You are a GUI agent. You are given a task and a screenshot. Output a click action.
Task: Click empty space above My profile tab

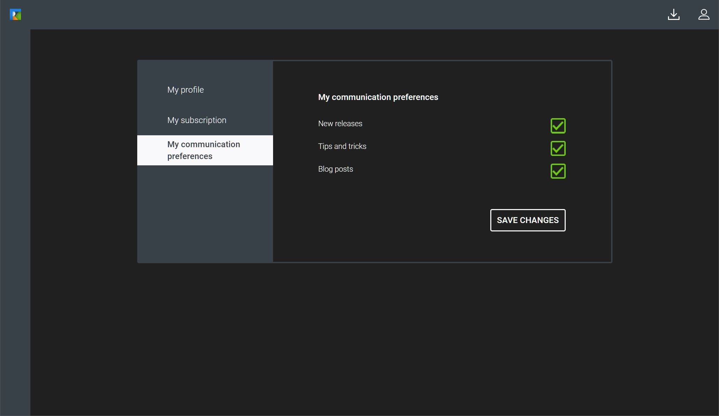click(x=205, y=70)
